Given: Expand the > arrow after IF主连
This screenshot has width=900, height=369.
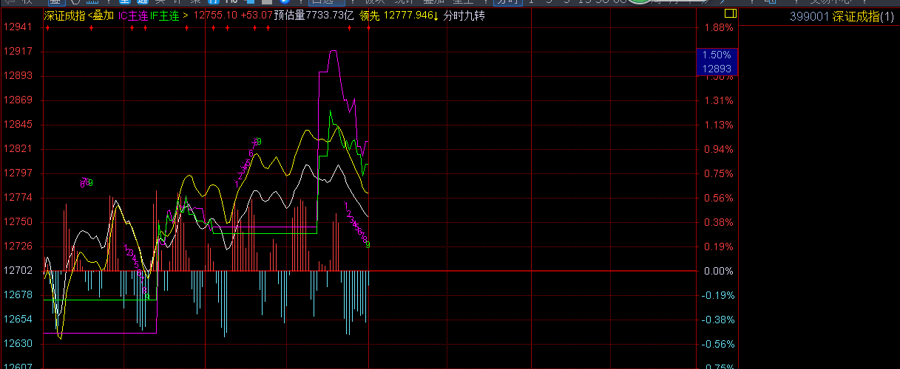Looking at the screenshot, I should pos(185,15).
